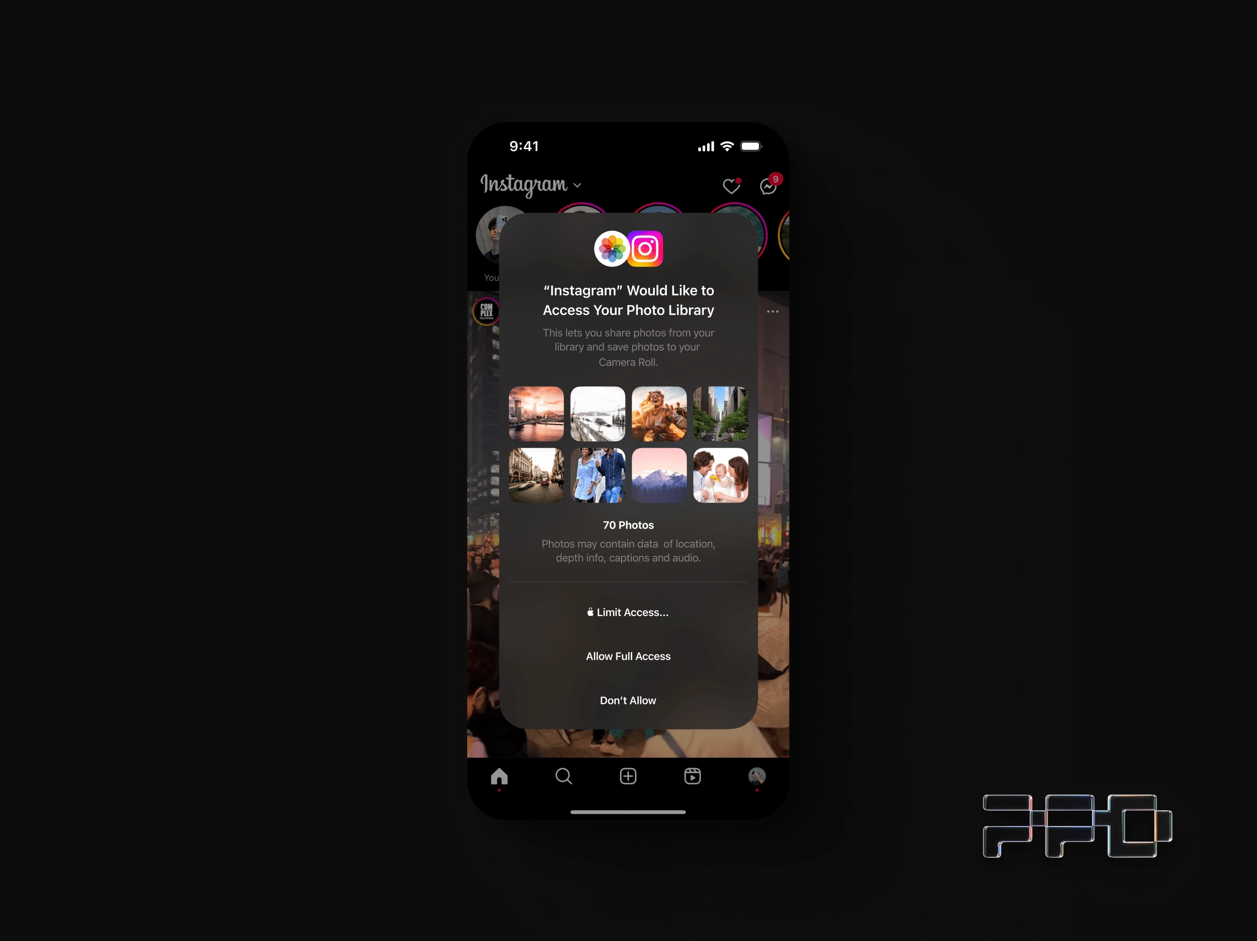Image resolution: width=1257 pixels, height=941 pixels.
Task: Toggle Don't Allow permission
Action: (x=628, y=700)
